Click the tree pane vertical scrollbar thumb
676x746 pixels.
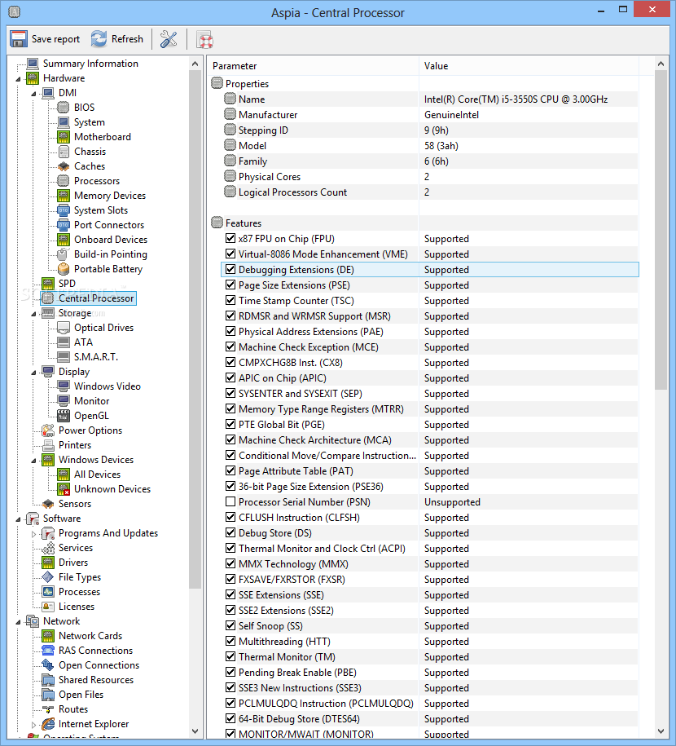pyautogui.click(x=195, y=329)
